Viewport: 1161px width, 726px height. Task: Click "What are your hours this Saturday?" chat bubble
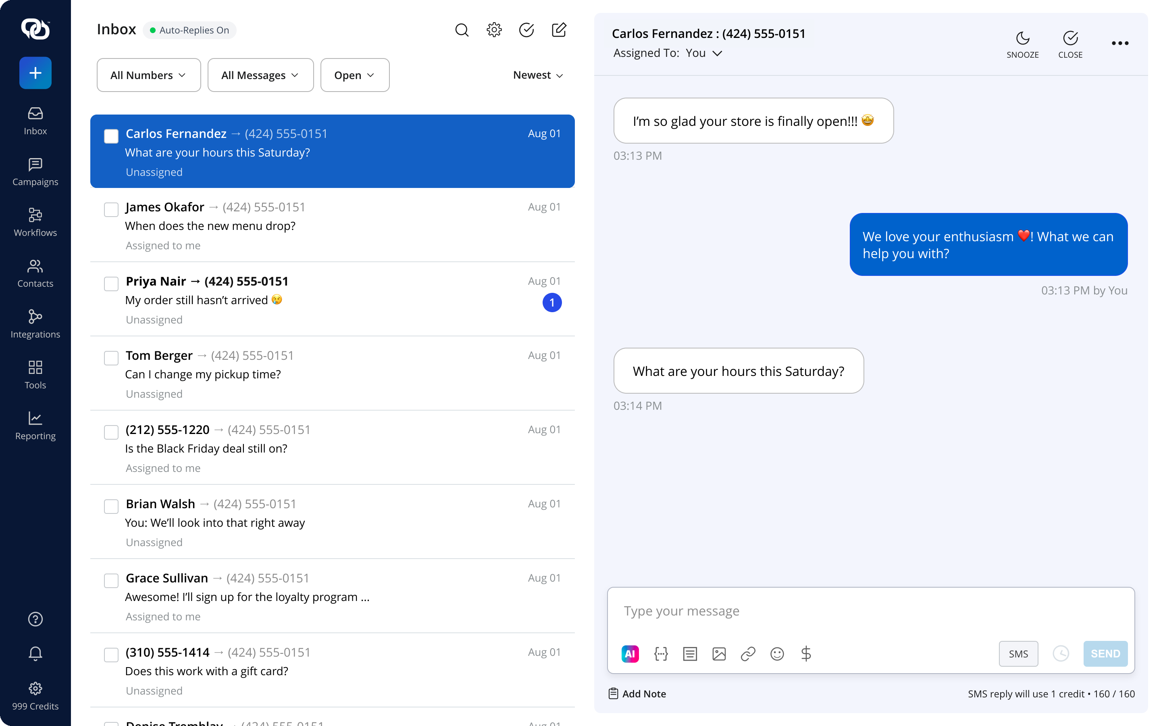[x=739, y=371]
